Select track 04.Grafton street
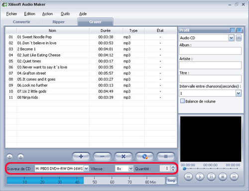Viewport: 249px width, 191px height. point(91,73)
